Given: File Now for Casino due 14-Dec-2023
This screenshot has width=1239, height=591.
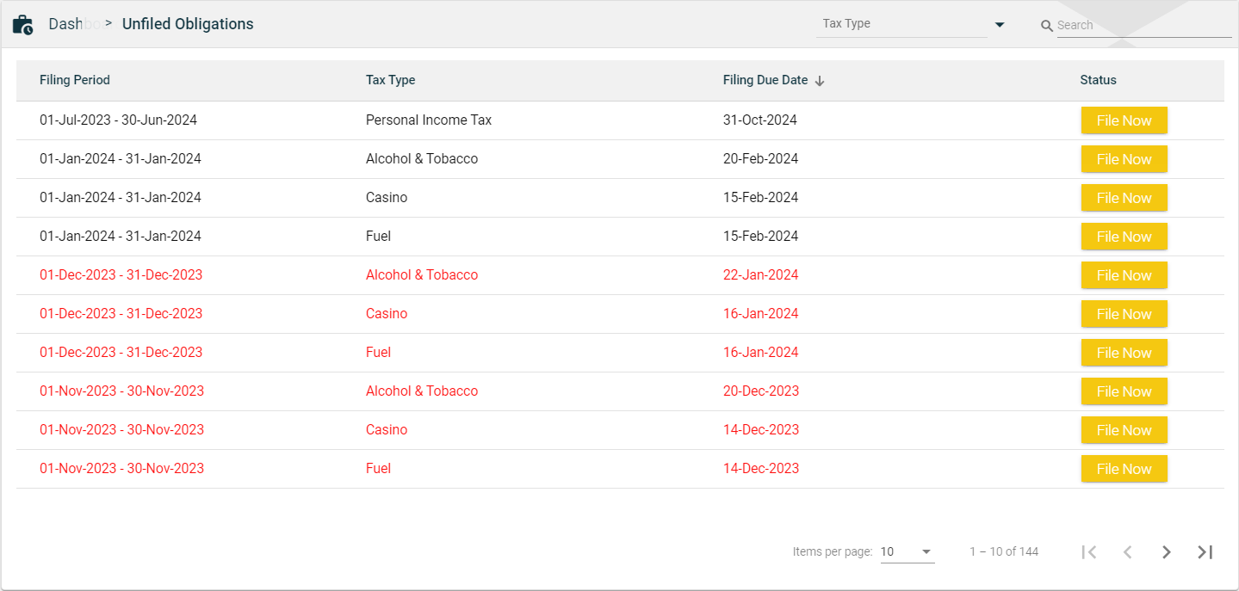Looking at the screenshot, I should pyautogui.click(x=1124, y=430).
